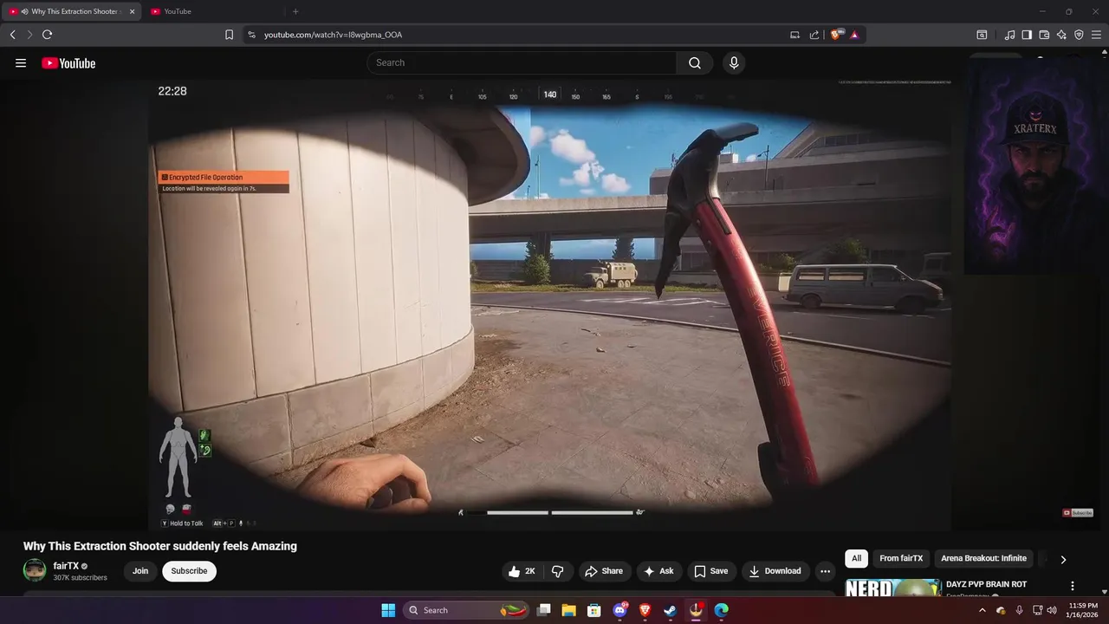Open more actions ellipsis below the video
Image resolution: width=1109 pixels, height=624 pixels.
825,571
